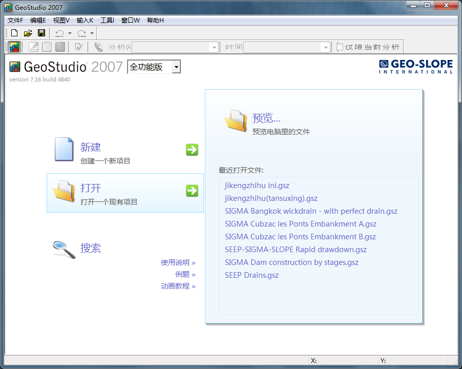Click the Save floppy disk icon
462x369 pixels.
41,33
